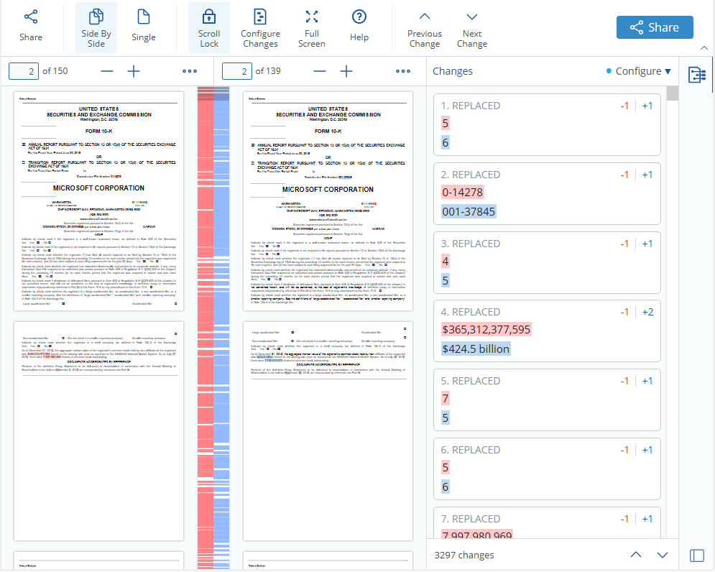
Task: Click the 001-37845 inserted text
Action: click(469, 212)
